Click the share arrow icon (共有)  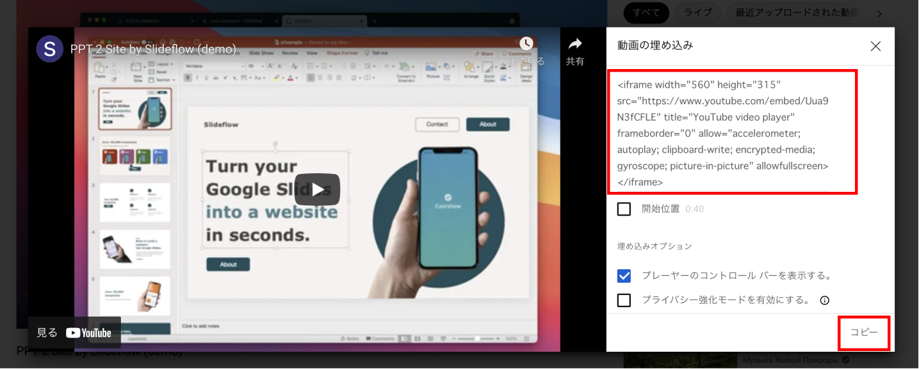click(x=574, y=44)
